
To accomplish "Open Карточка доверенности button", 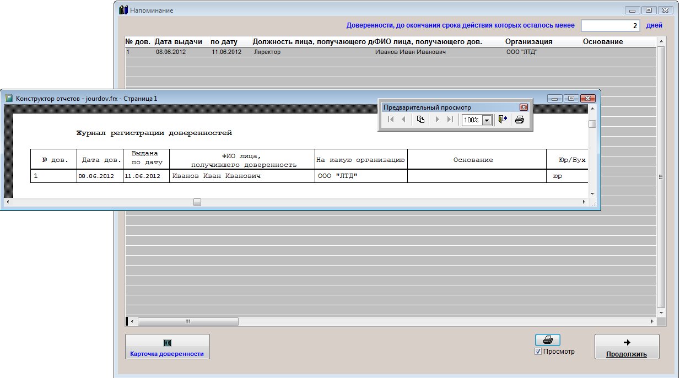I will click(167, 347).
